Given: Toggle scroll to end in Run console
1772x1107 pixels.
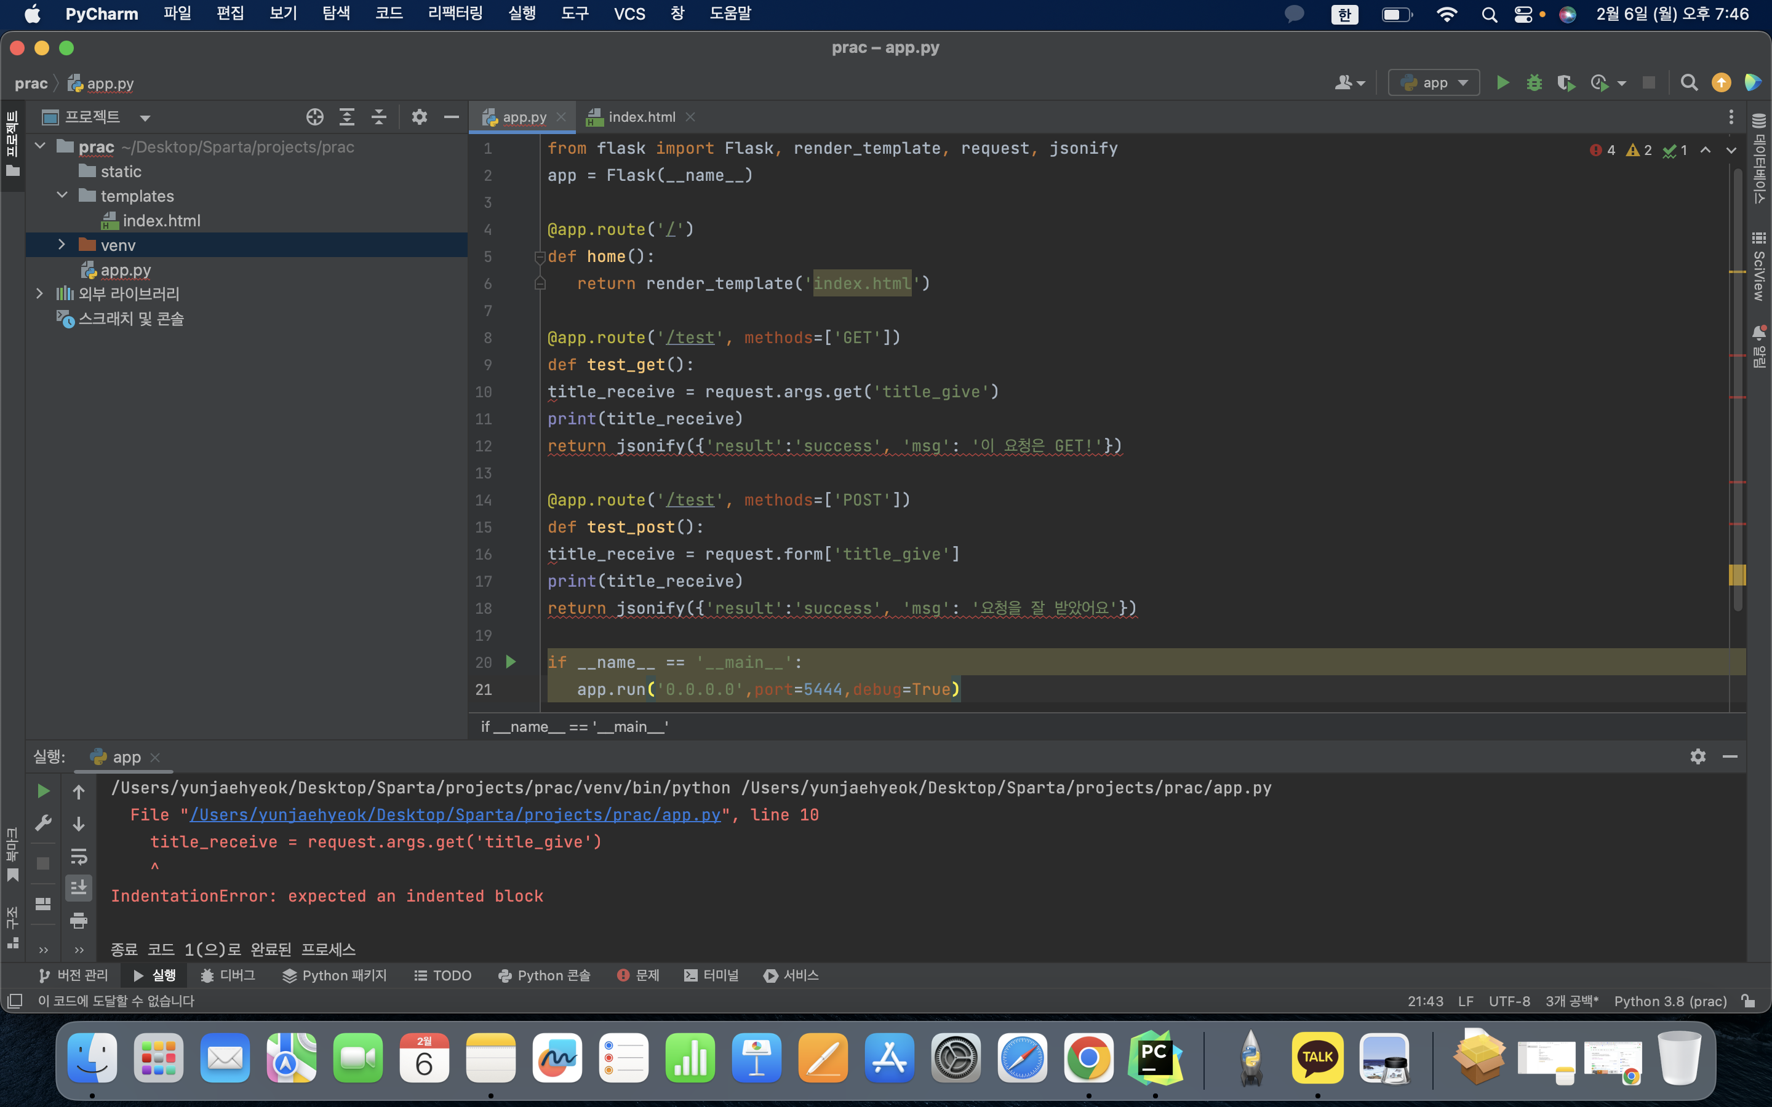Looking at the screenshot, I should [78, 888].
